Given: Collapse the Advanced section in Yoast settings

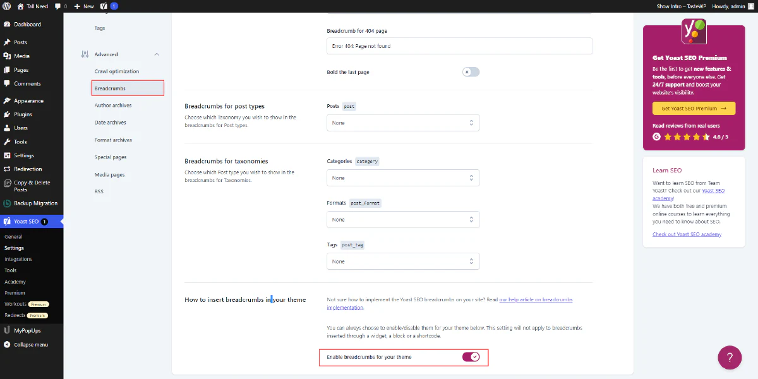Looking at the screenshot, I should 156,54.
